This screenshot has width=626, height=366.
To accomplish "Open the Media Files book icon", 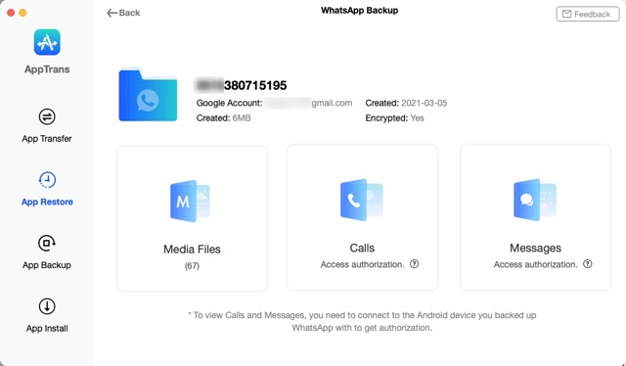I will pyautogui.click(x=190, y=201).
